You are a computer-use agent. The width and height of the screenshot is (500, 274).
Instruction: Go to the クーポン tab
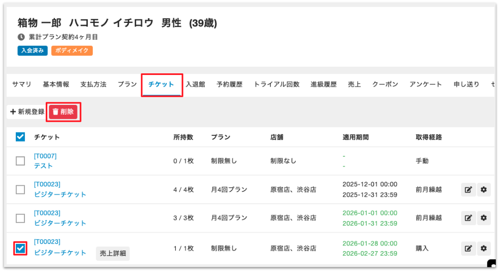385,85
